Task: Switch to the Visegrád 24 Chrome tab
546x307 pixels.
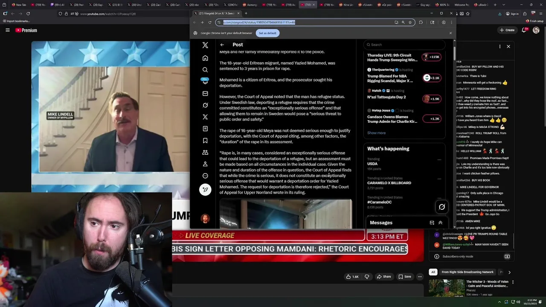Action: click(x=216, y=13)
